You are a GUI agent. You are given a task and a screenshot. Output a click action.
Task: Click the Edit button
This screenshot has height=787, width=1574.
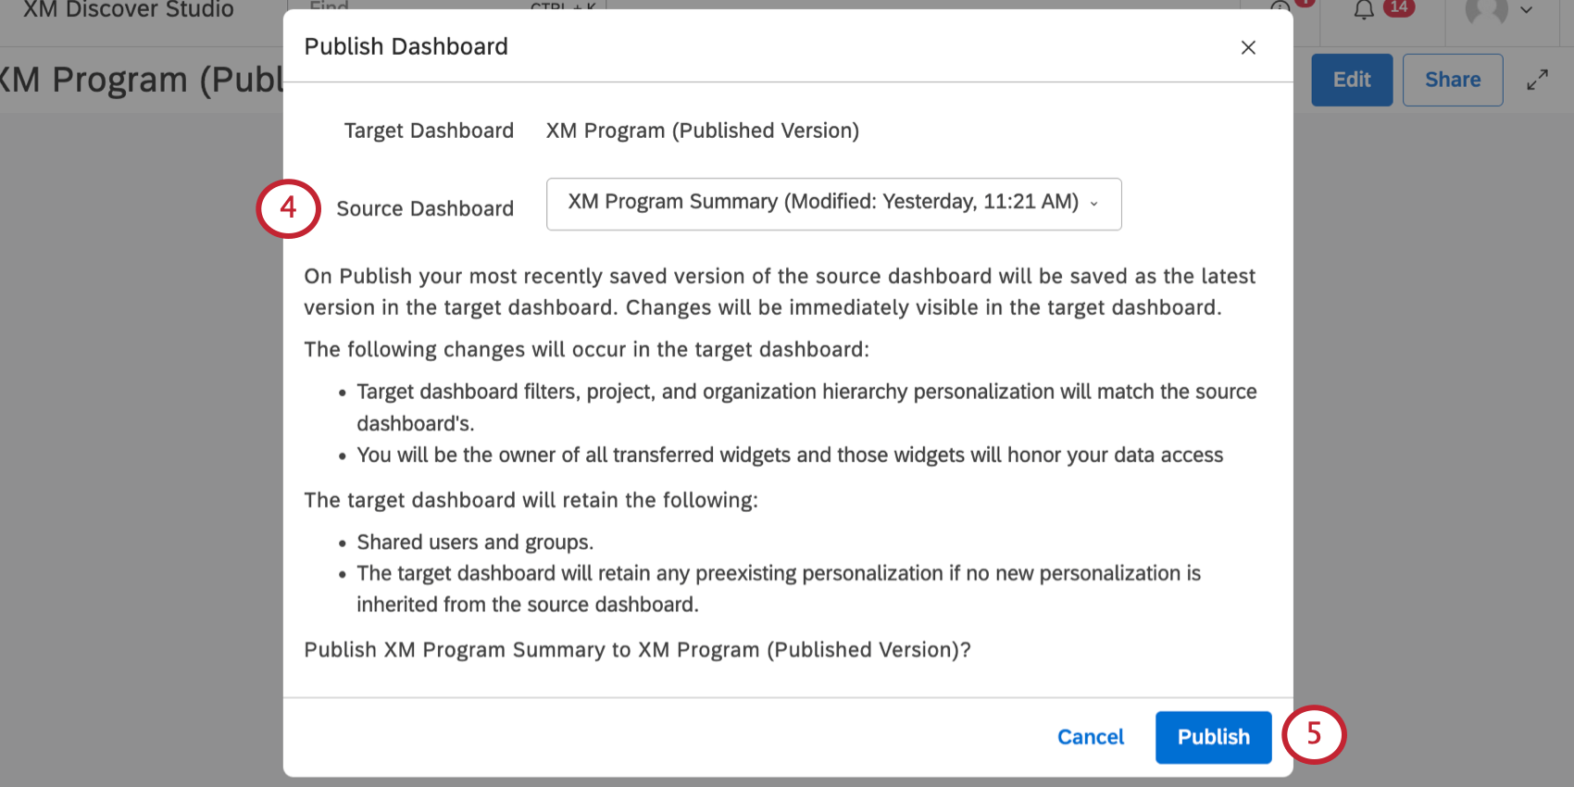[1351, 80]
